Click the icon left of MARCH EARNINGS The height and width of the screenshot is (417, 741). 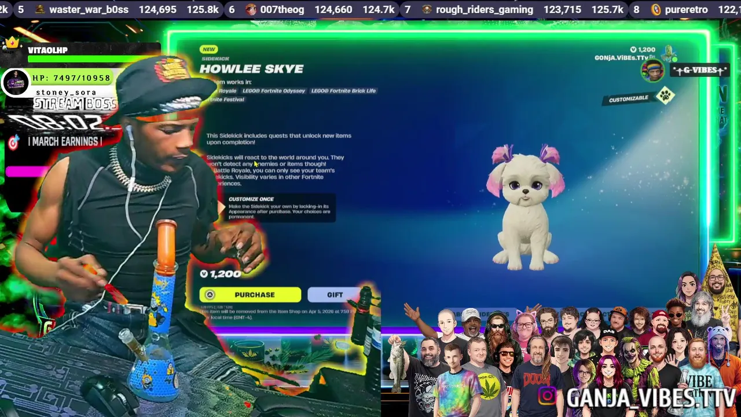pyautogui.click(x=13, y=142)
